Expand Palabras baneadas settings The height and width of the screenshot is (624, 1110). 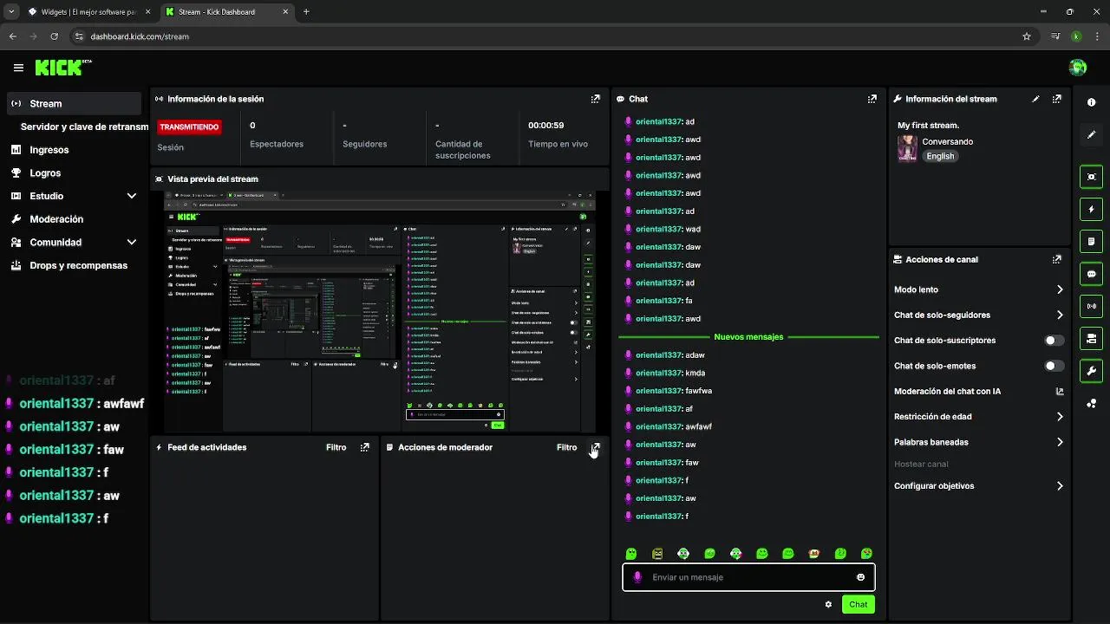tap(1060, 442)
